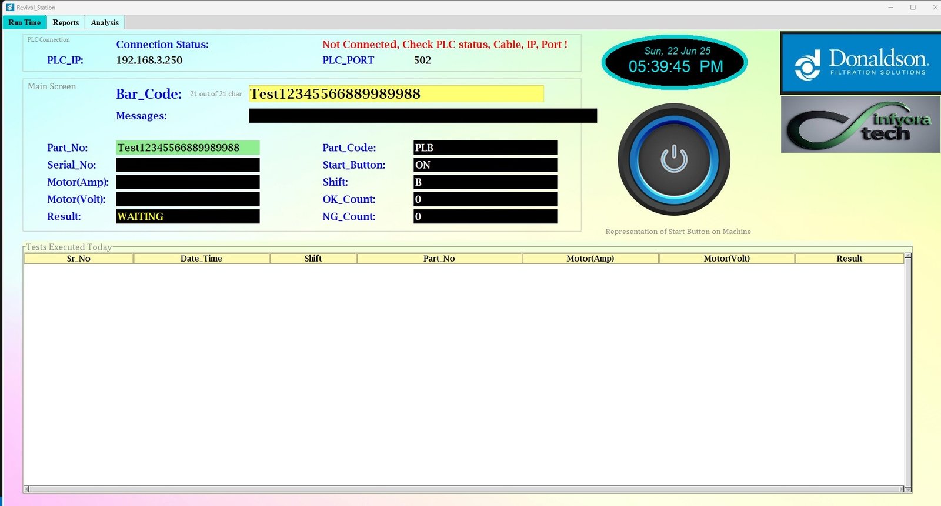Screen dimensions: 941x506
Task: Click the Result column header in table
Action: [x=849, y=259]
